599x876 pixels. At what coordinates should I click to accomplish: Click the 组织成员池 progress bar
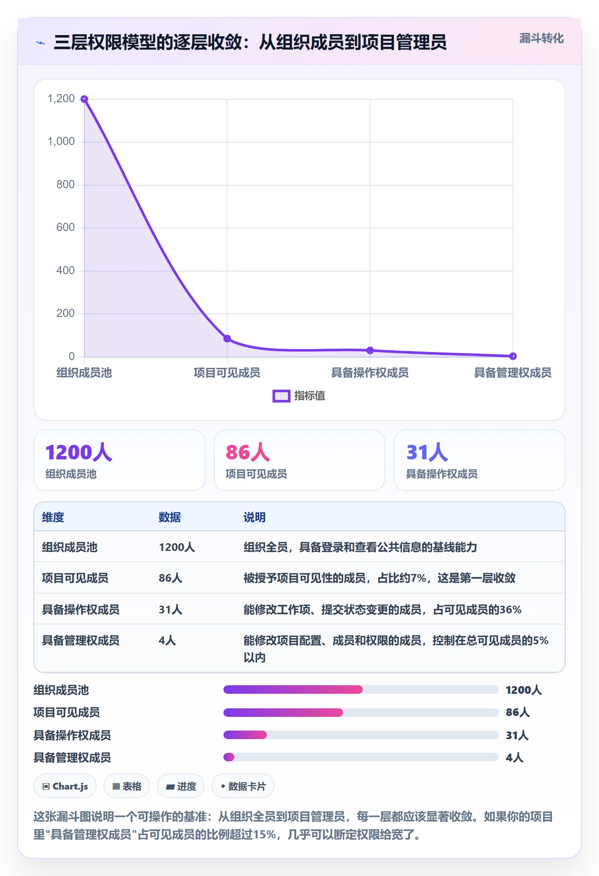(x=361, y=690)
